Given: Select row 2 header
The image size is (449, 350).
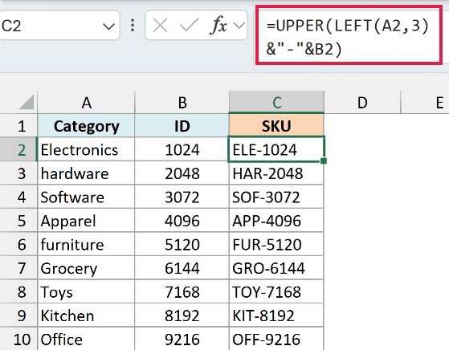Looking at the screenshot, I should click(x=18, y=149).
